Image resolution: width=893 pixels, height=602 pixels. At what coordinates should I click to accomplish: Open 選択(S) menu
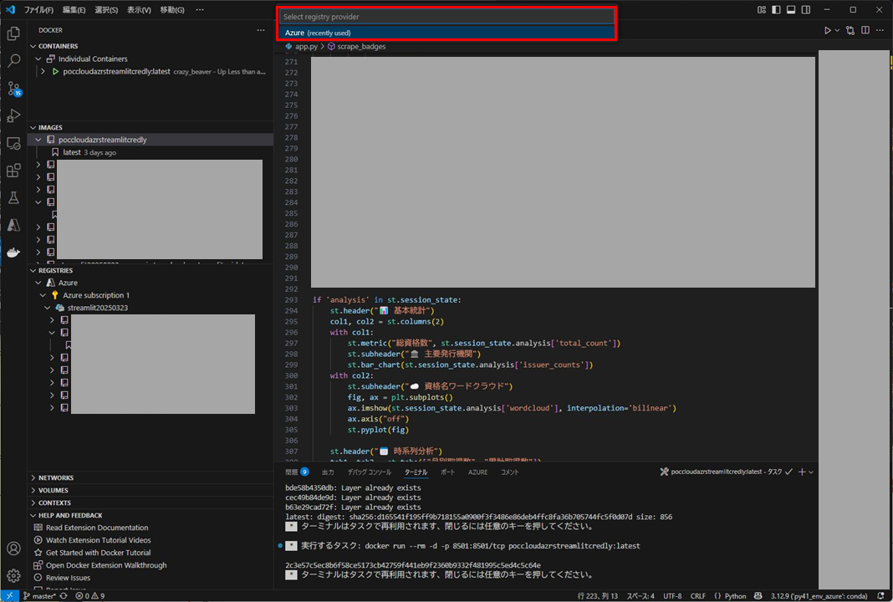pos(106,10)
